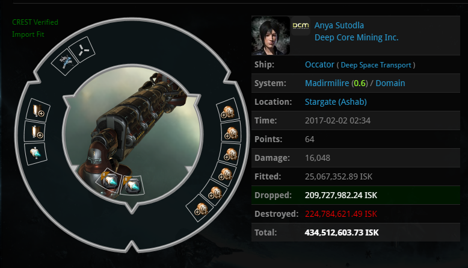468x268 pixels.
Task: Click the three-blade module icon in high slots
Action: coord(82,50)
